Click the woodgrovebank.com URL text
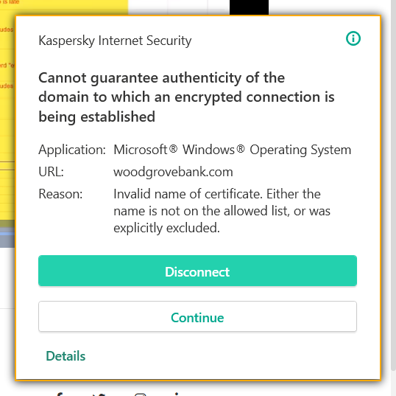 pos(173,172)
